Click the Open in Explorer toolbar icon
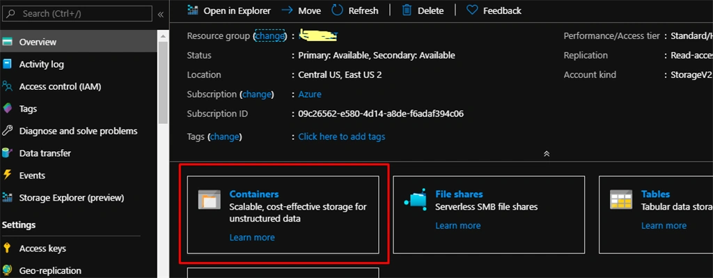This screenshot has width=713, height=278. coord(193,10)
